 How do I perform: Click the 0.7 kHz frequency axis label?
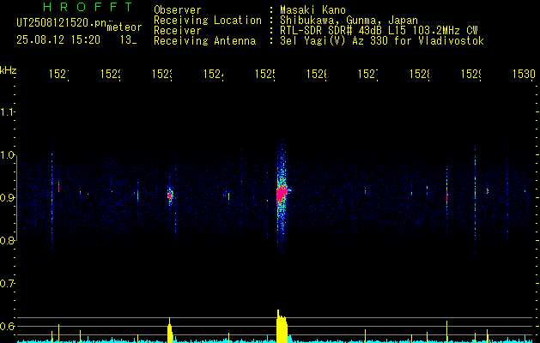click(x=7, y=283)
